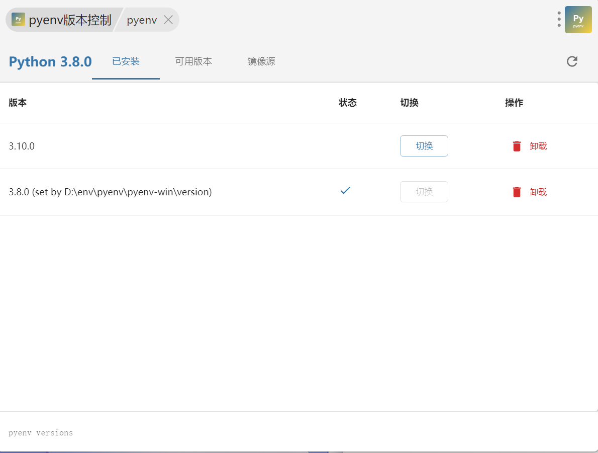This screenshot has height=453, width=598.
Task: Uninstall 3.10.0 via its 卸载 link
Action: click(x=538, y=146)
